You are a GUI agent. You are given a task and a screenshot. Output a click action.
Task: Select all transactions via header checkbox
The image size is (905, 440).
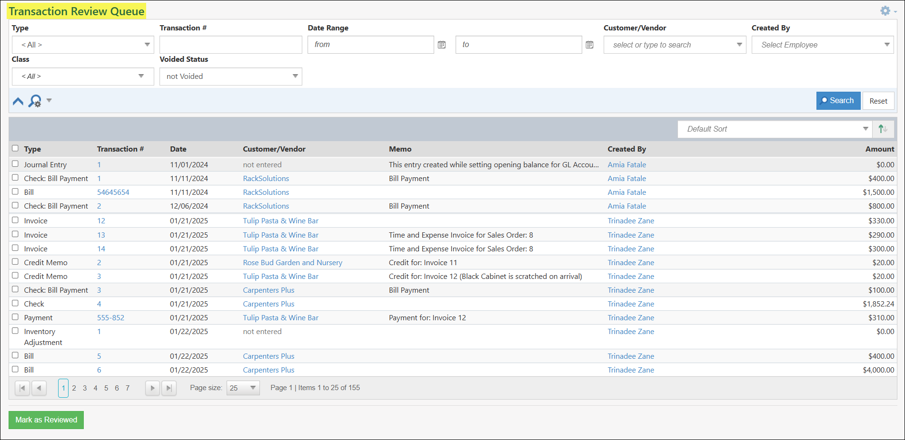[x=15, y=148]
